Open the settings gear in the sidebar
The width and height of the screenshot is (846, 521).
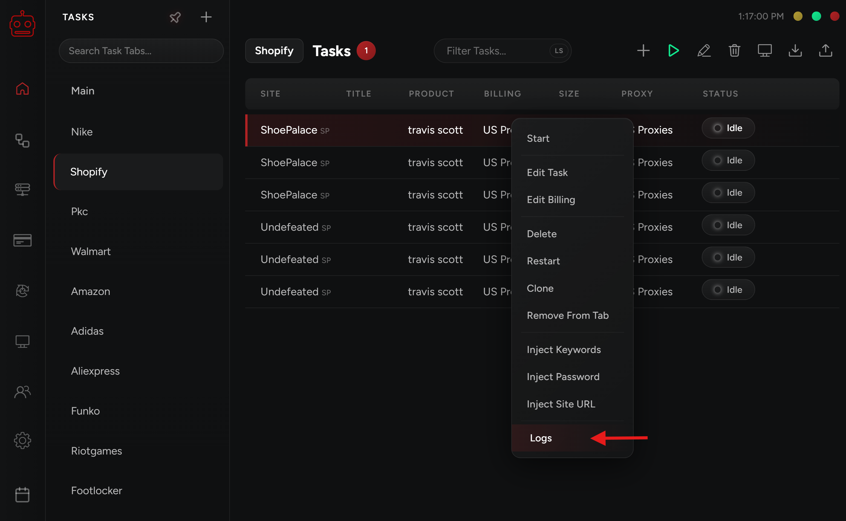coord(22,440)
